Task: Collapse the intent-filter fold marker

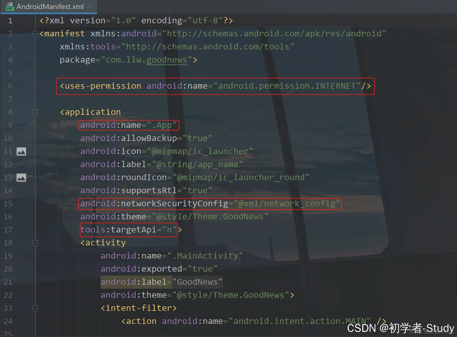Action: (x=35, y=309)
